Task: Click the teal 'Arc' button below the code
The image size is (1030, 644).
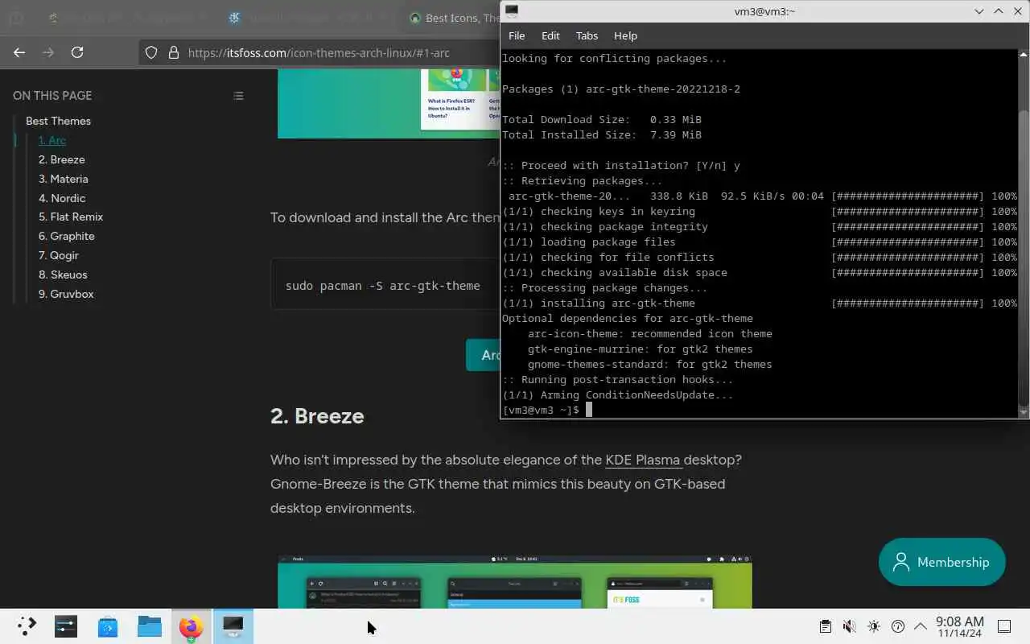Action: (x=483, y=355)
